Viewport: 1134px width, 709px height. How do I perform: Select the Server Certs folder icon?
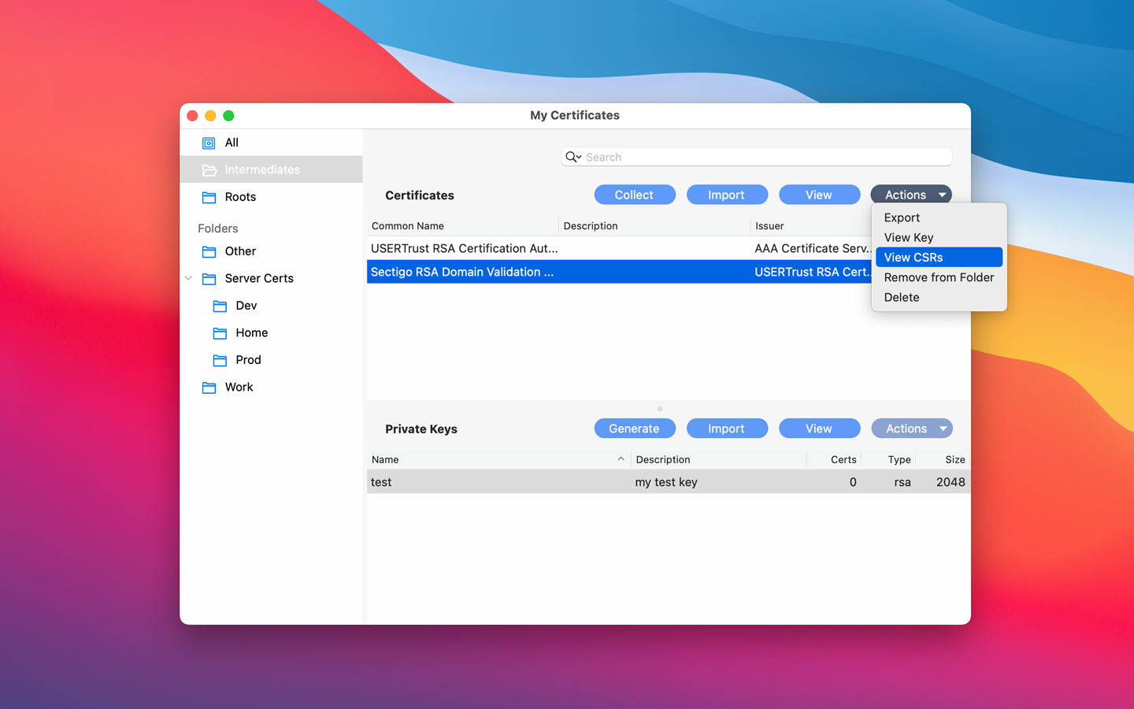(x=209, y=278)
